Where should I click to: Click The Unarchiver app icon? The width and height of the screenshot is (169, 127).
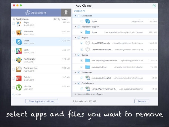click(19, 69)
